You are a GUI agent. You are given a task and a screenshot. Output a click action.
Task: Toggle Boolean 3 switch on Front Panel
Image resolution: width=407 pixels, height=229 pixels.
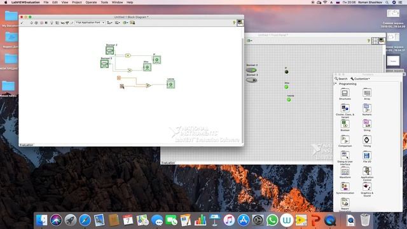251,80
